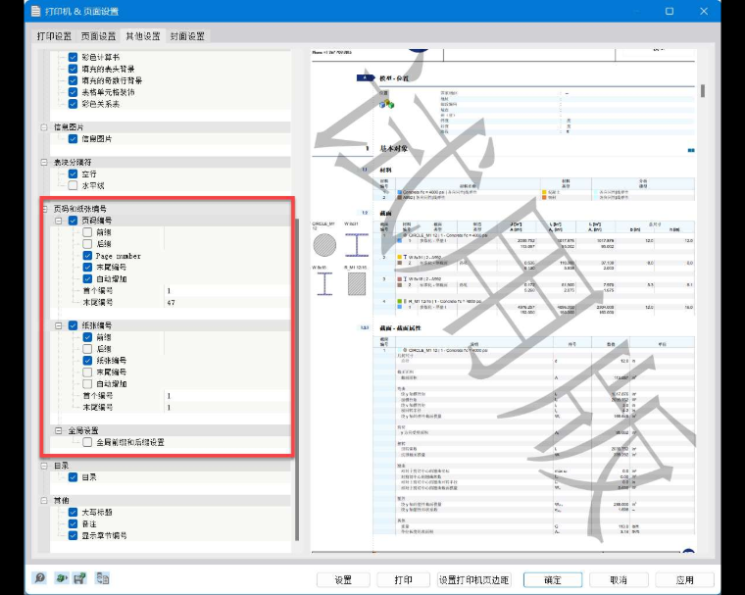This screenshot has width=745, height=595.
Task: Edit 末尾编号 value under 纸张编号
Action: (x=227, y=407)
